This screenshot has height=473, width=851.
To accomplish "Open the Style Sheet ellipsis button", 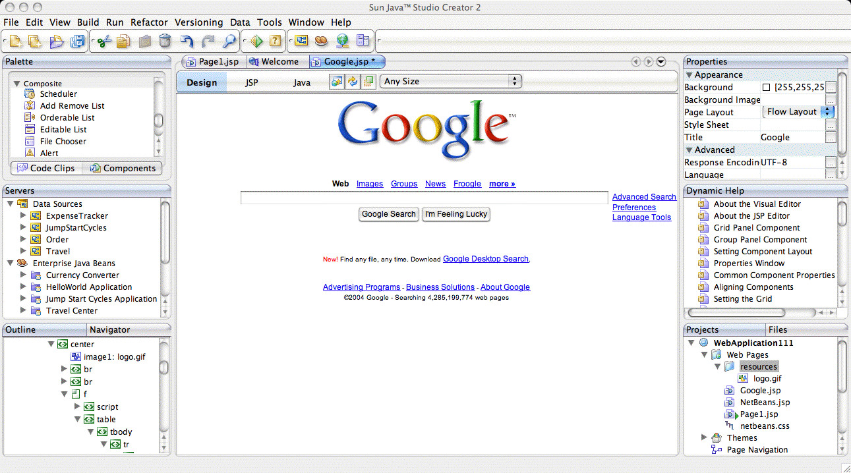I will (831, 125).
